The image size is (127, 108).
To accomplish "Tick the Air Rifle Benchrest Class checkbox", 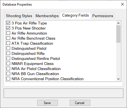I will [x=8, y=38].
